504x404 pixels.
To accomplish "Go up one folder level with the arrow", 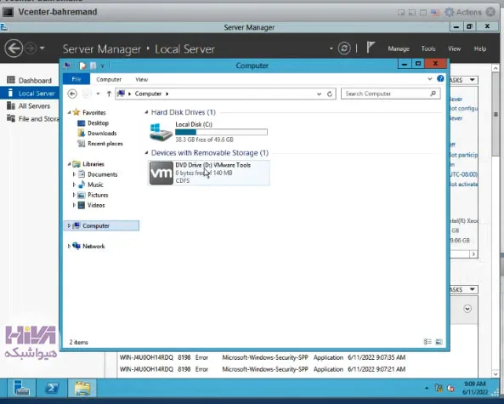I will coord(109,94).
